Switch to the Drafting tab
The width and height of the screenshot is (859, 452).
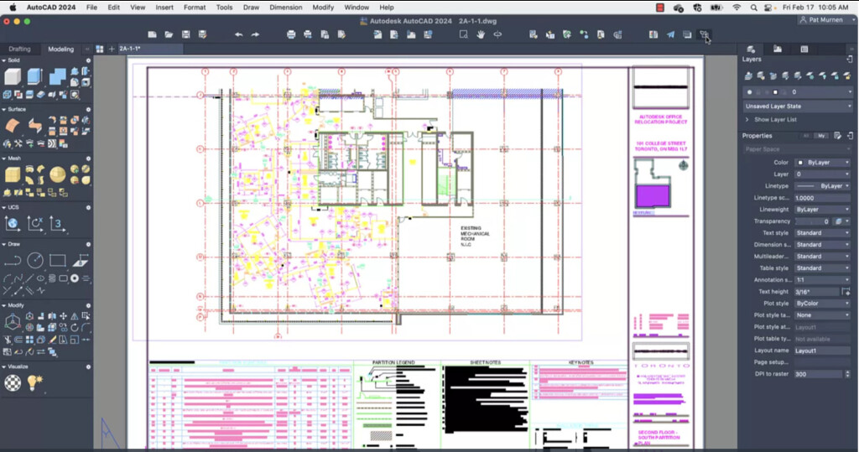(x=19, y=49)
